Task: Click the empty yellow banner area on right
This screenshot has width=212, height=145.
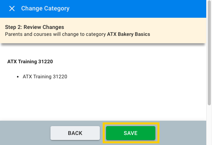Action: coord(178,30)
